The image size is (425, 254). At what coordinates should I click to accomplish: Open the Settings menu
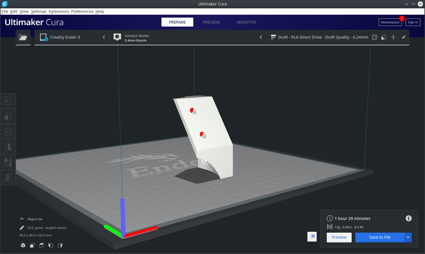coord(39,11)
